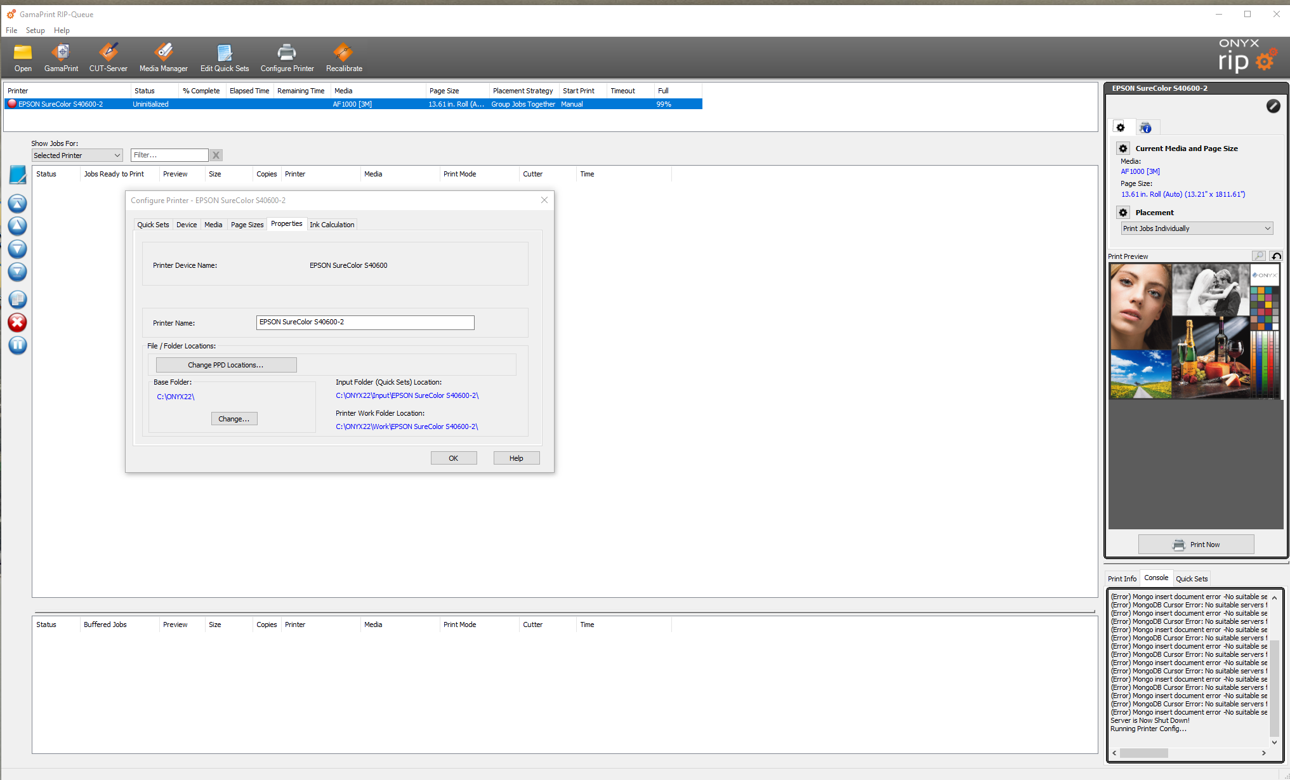Image resolution: width=1290 pixels, height=780 pixels.
Task: Click OK in Configure Printer dialog
Action: coord(454,458)
